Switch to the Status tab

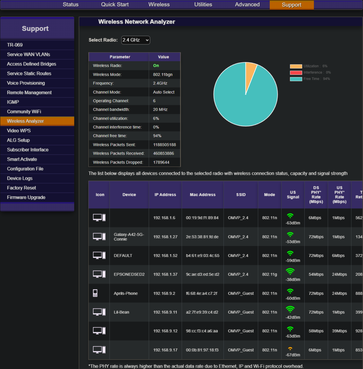[x=71, y=5]
